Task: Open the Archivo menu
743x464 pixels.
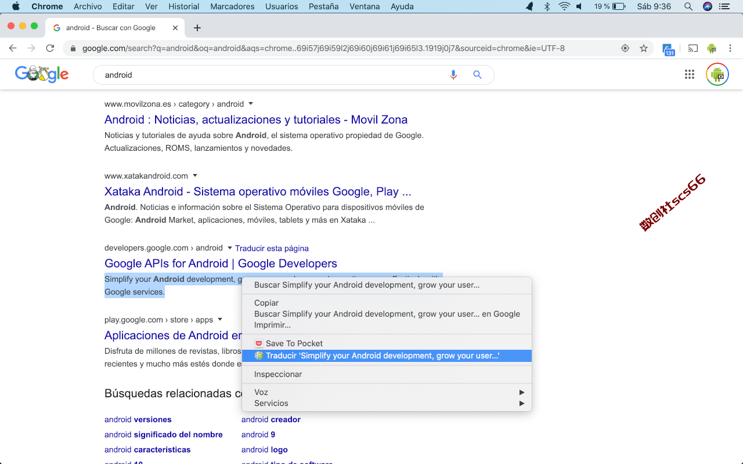Action: point(88,6)
